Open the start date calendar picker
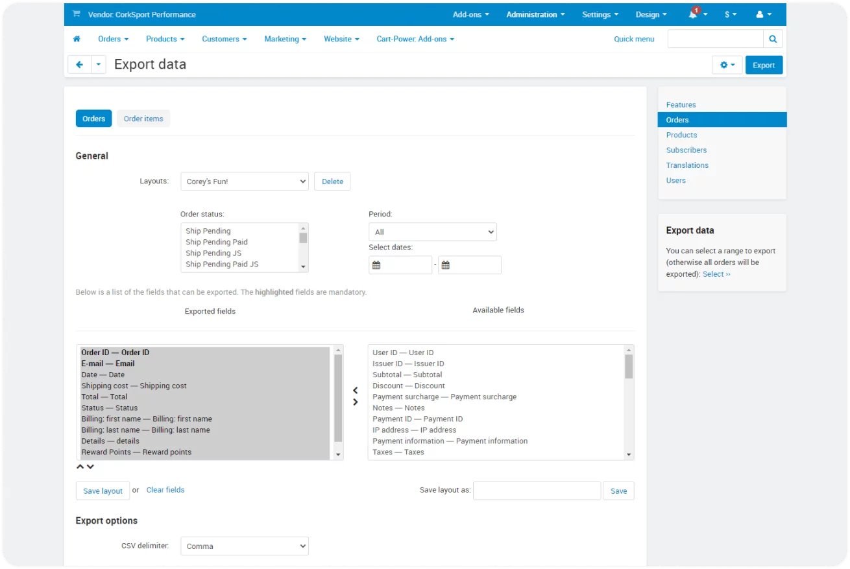The image size is (850, 569). pyautogui.click(x=376, y=265)
